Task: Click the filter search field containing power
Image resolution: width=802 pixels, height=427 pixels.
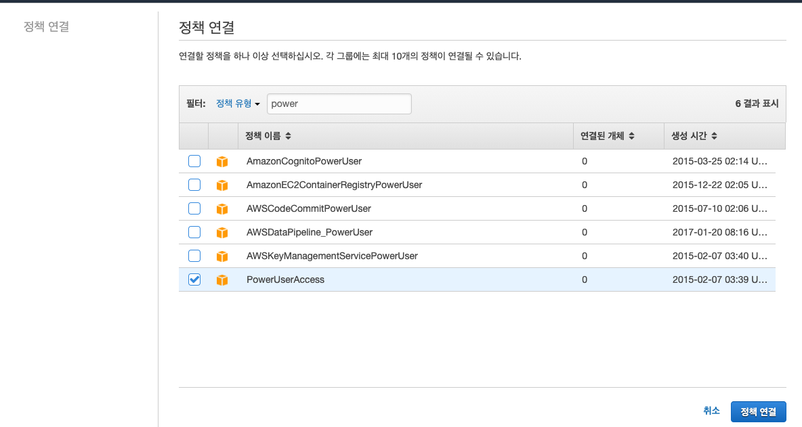Action: [x=339, y=104]
